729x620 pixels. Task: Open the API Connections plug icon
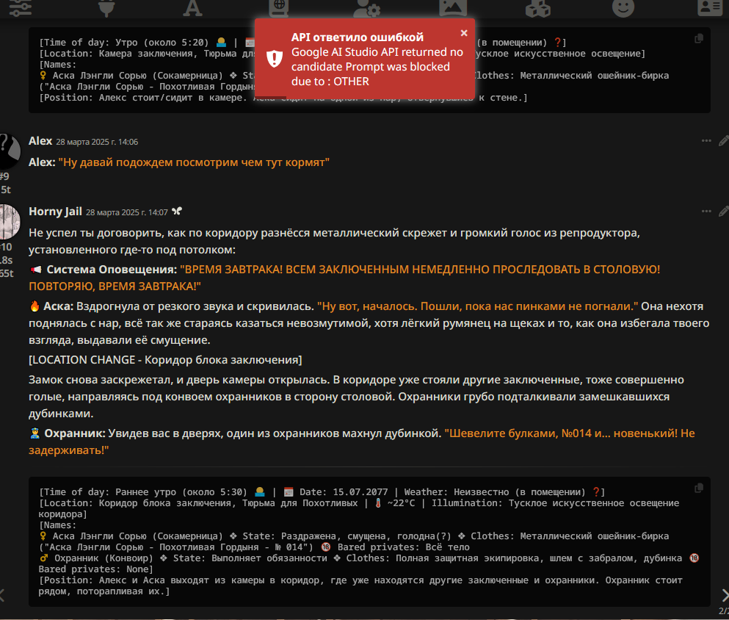coord(106,7)
